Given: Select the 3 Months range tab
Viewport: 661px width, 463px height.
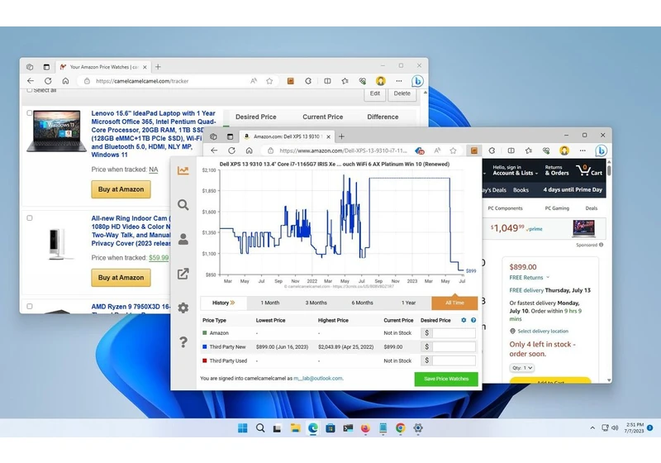Looking at the screenshot, I should coord(316,303).
